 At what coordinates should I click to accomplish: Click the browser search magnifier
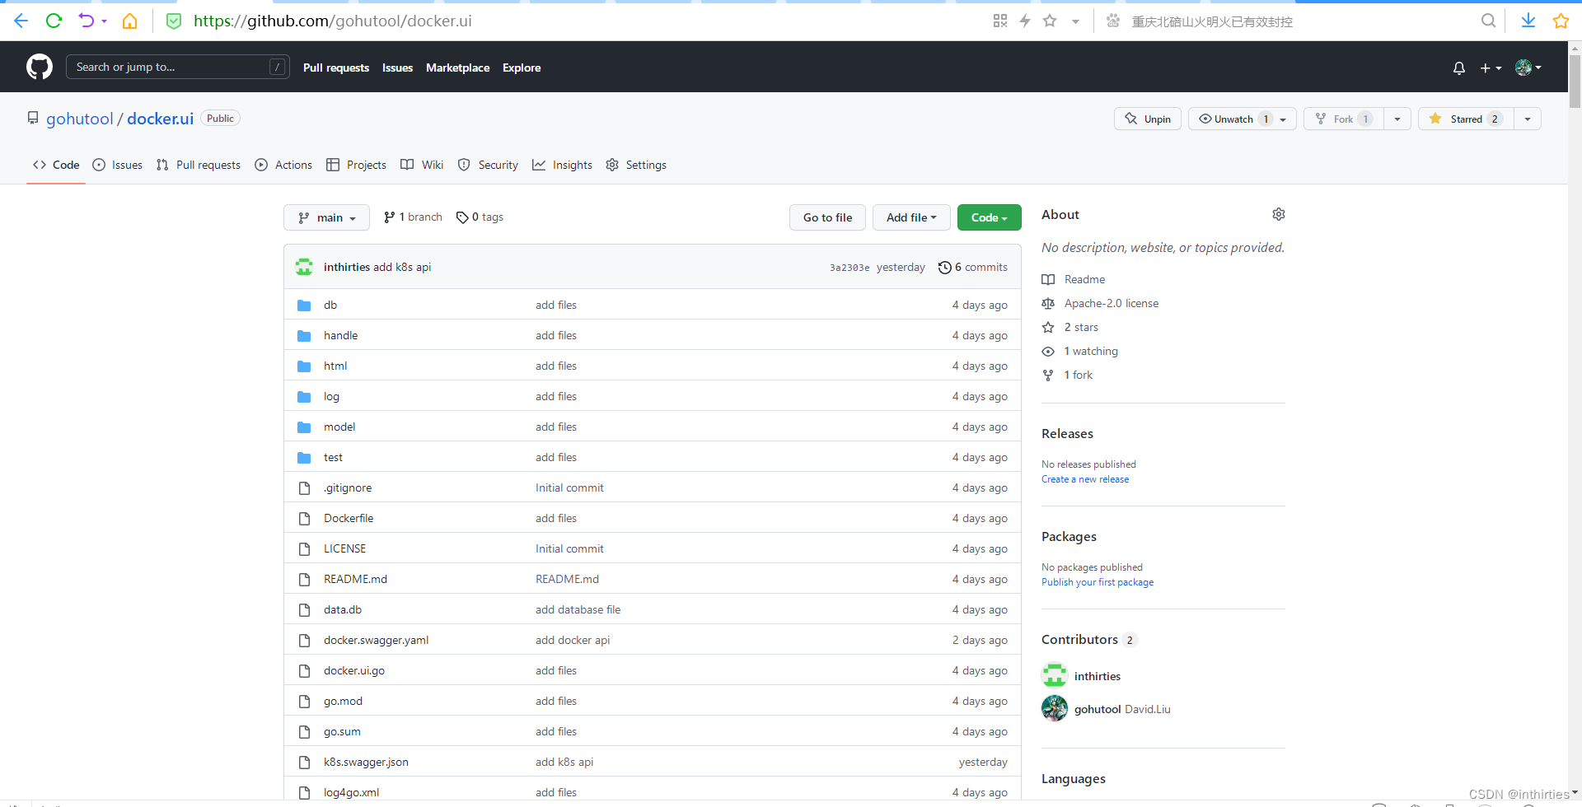pyautogui.click(x=1488, y=21)
